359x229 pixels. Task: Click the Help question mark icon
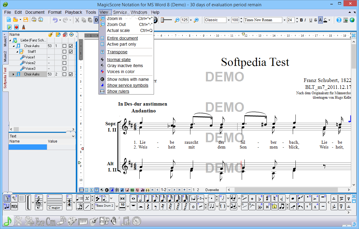pyautogui.click(x=339, y=20)
